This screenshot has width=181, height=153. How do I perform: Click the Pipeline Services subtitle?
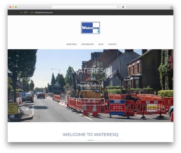coord(90,85)
